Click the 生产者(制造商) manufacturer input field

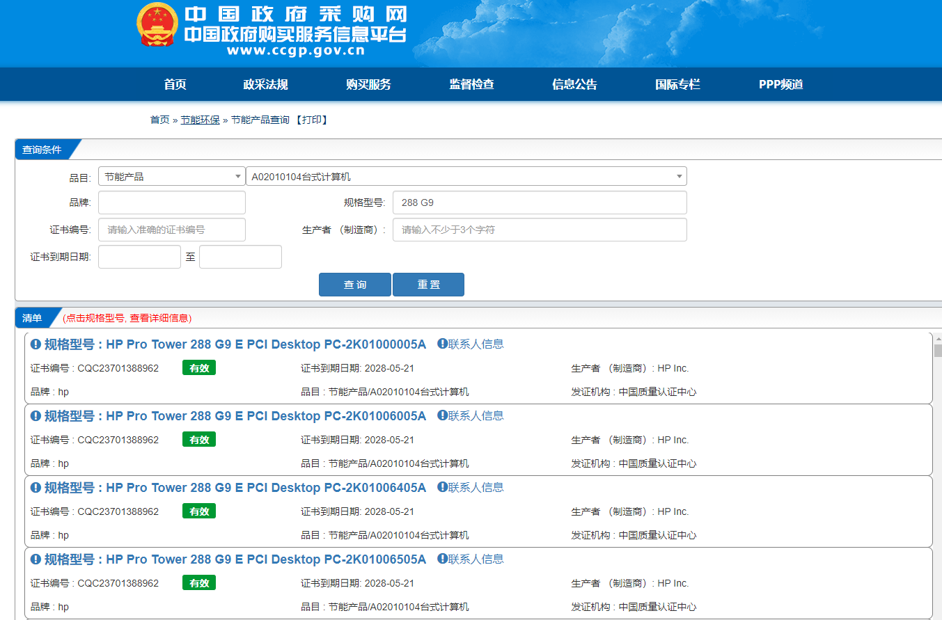(x=540, y=230)
